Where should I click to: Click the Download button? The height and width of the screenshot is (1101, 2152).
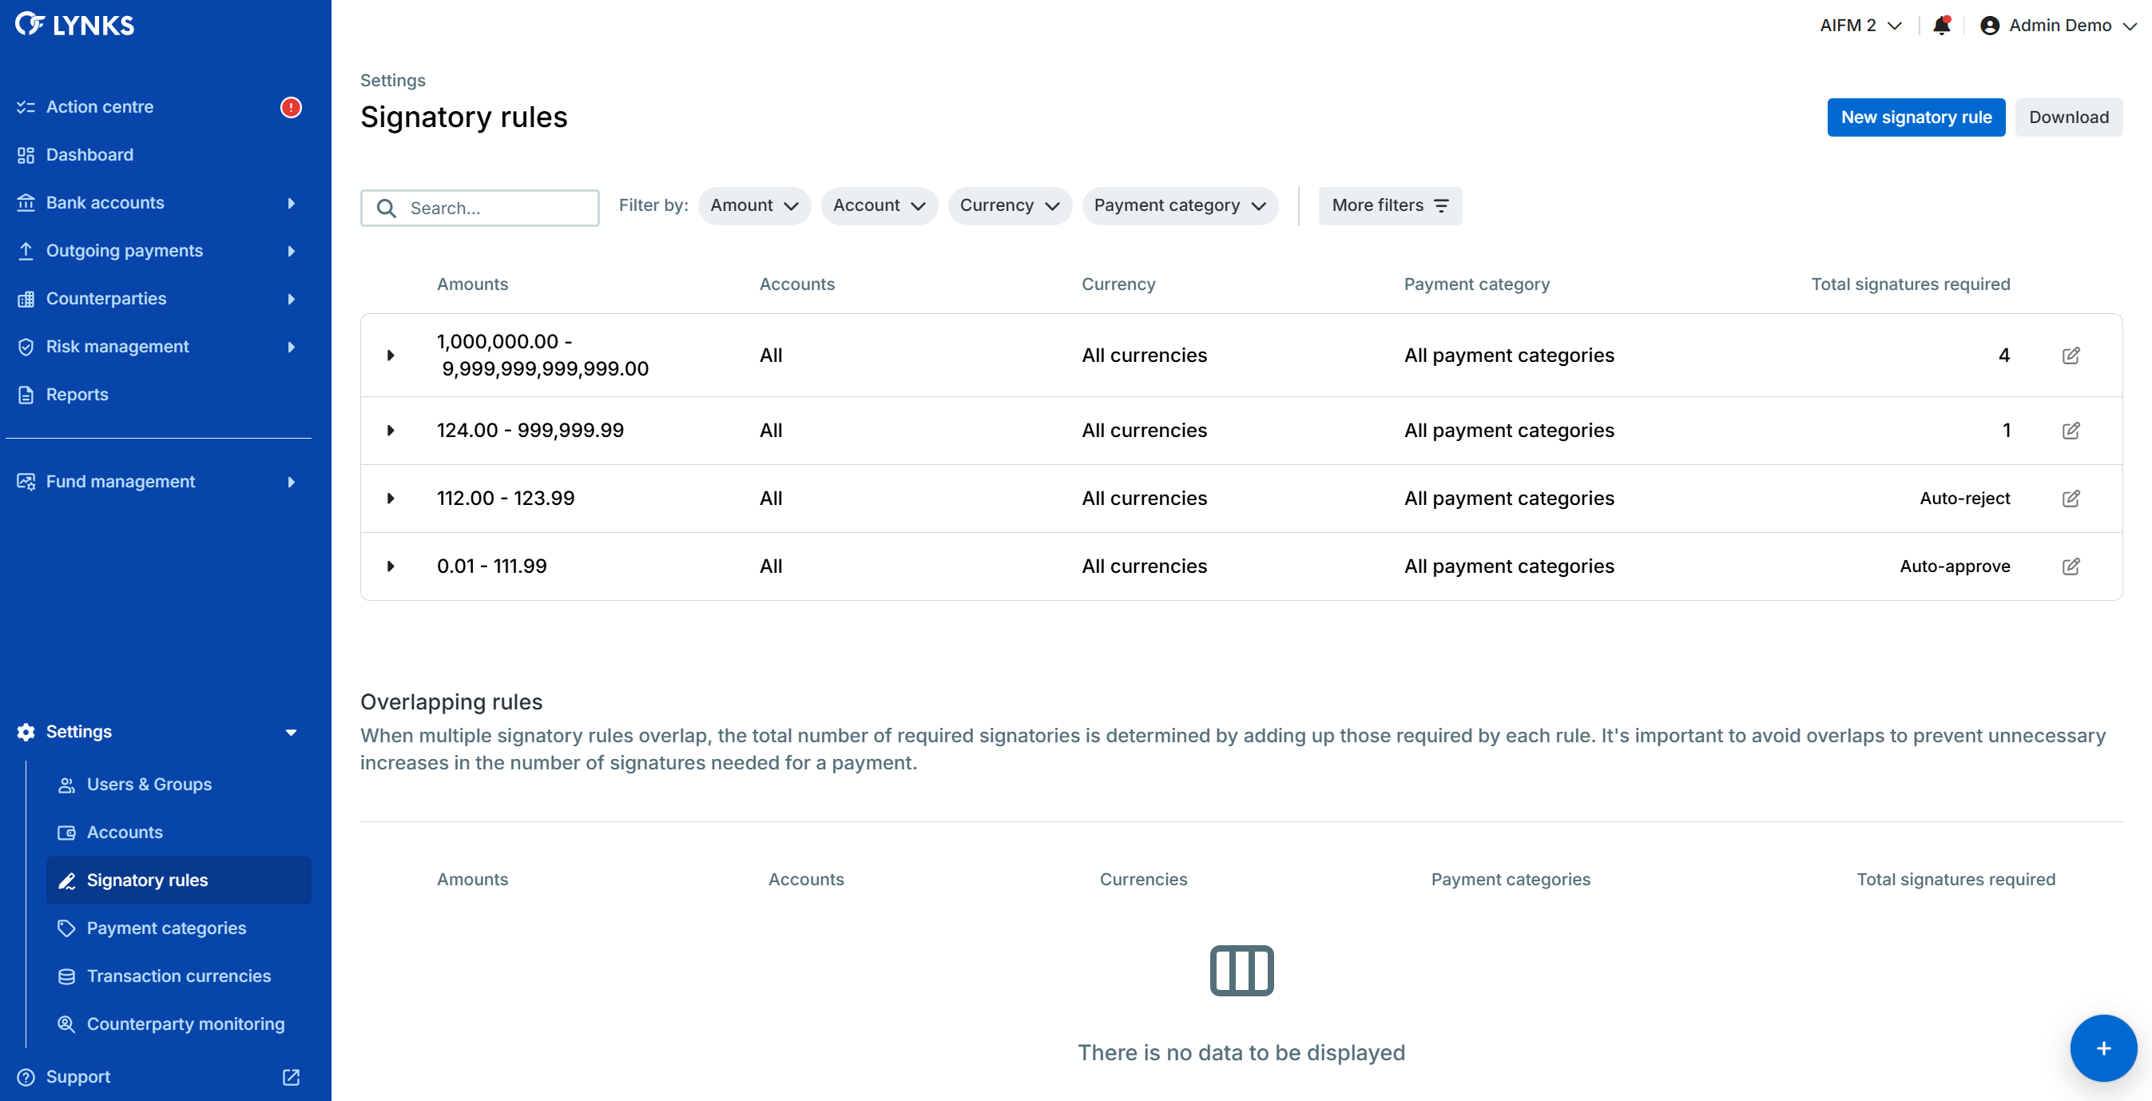(2067, 117)
